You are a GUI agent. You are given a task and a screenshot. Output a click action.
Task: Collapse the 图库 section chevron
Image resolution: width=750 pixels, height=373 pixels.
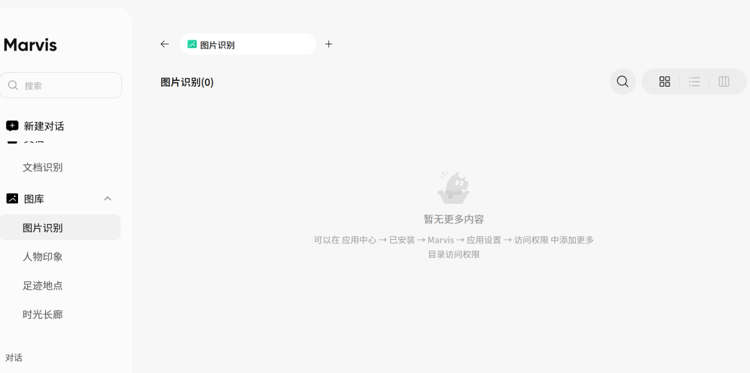[x=108, y=199]
